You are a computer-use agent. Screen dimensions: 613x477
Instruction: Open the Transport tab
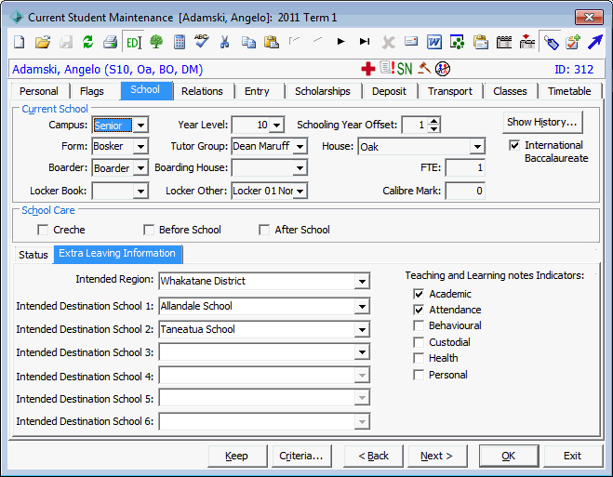(x=450, y=91)
